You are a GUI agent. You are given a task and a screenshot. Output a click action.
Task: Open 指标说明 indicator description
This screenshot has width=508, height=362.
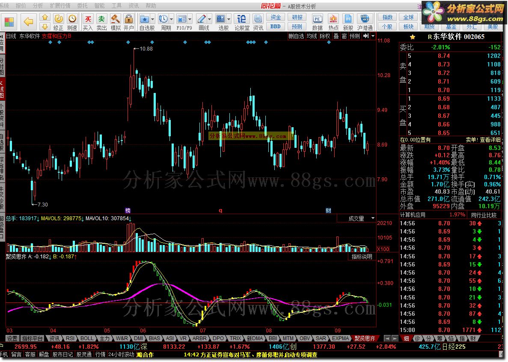click(362, 257)
